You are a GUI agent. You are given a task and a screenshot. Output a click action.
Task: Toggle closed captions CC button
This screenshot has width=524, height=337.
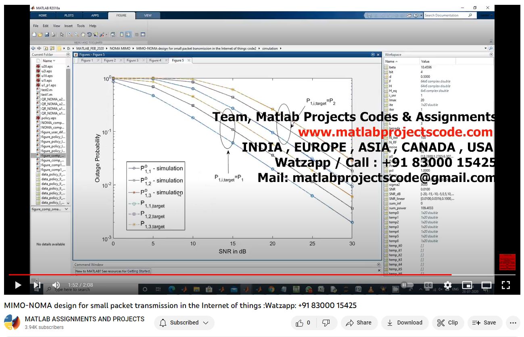click(428, 285)
